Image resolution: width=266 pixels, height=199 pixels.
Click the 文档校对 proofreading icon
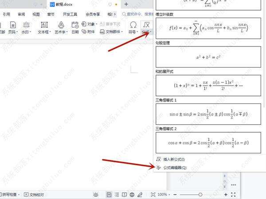pos(26,195)
